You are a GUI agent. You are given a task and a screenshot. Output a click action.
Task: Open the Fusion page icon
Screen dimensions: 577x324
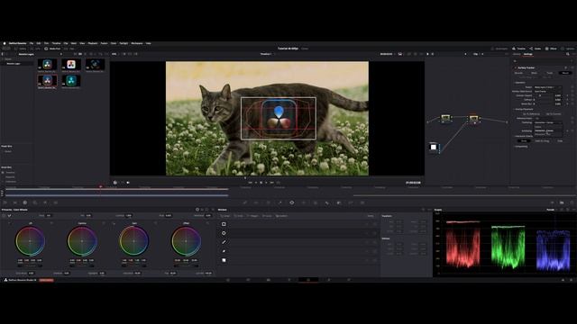pyautogui.click(x=288, y=280)
